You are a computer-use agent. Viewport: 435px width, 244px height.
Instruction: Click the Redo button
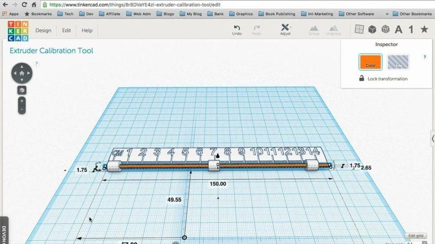click(256, 30)
